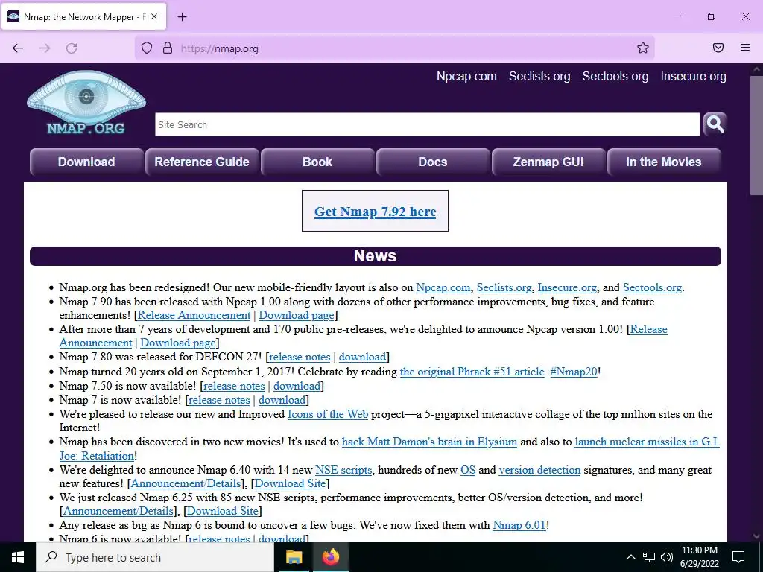Open the Windows notification center icon
Screen dimensions: 763x572
pyautogui.click(x=738, y=557)
